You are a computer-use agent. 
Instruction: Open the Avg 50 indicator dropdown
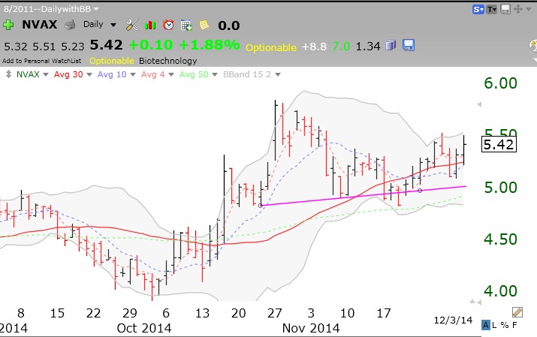pos(215,74)
